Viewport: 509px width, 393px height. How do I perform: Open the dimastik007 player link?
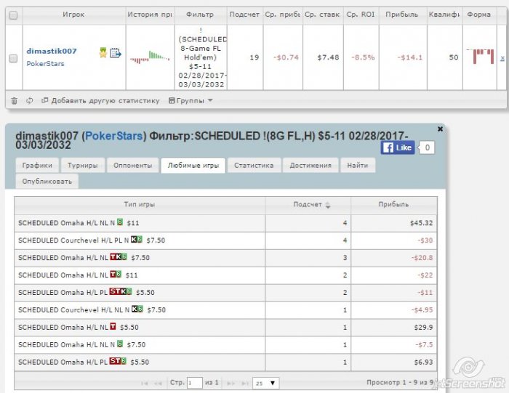tap(52, 51)
